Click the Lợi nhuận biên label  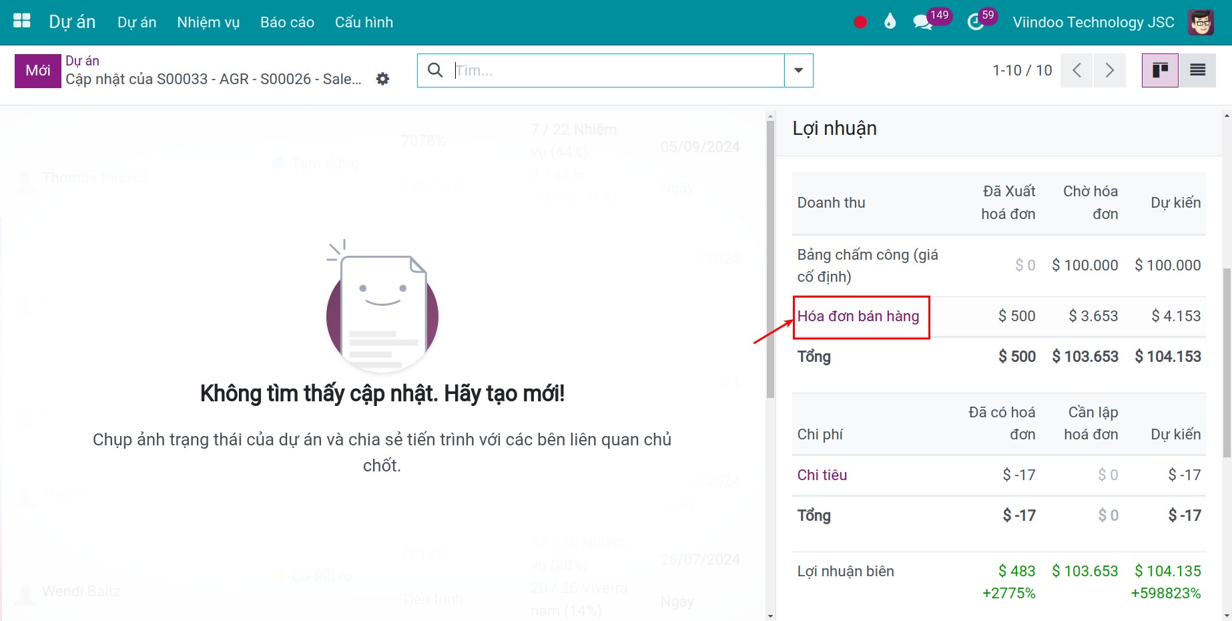(x=846, y=571)
